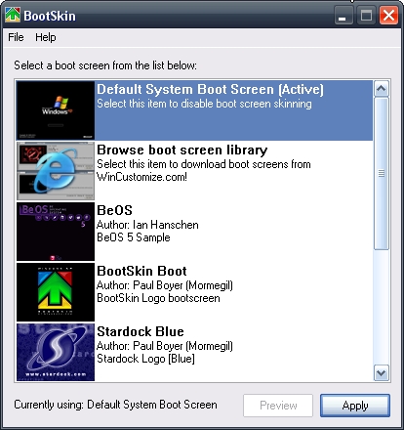Click "BootSkin Logo bootscreen" description
This screenshot has width=404, height=430.
tap(158, 298)
